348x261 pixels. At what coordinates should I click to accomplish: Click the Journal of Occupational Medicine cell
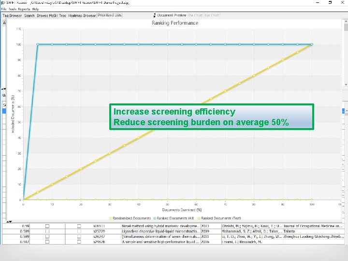click(x=313, y=226)
